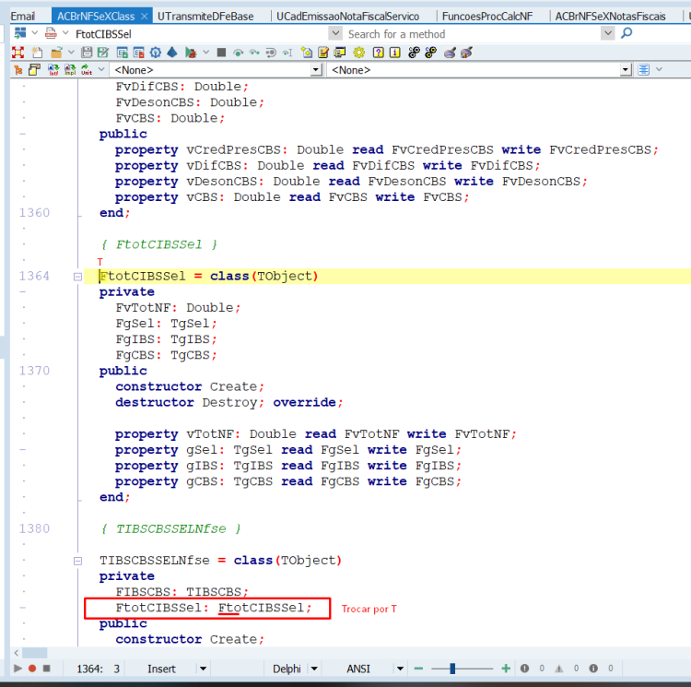Click the yellow question mark help icon

tap(378, 53)
